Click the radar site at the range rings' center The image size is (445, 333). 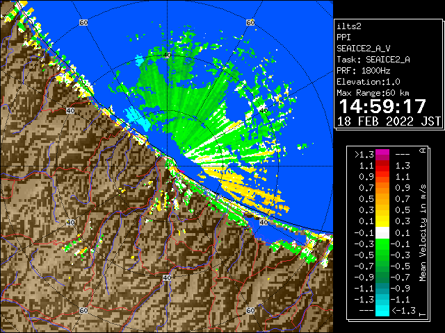point(167,166)
